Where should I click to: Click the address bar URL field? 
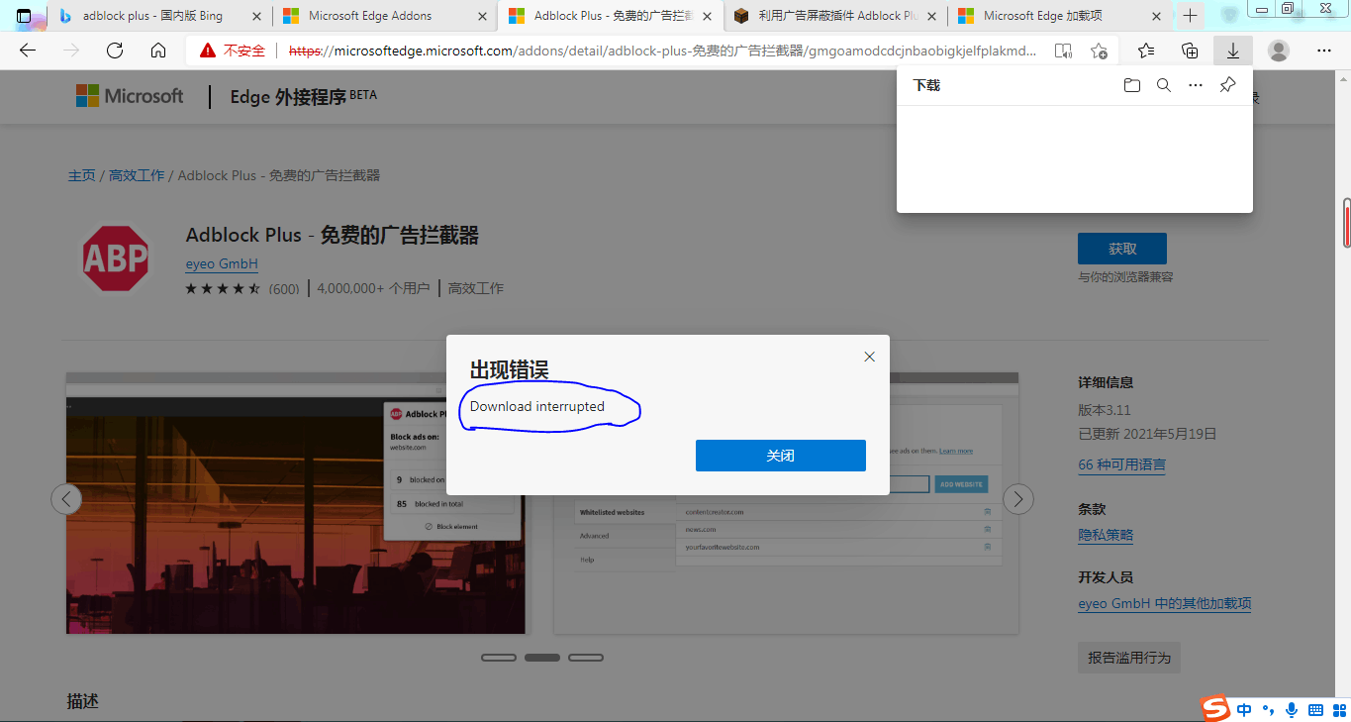click(x=663, y=51)
